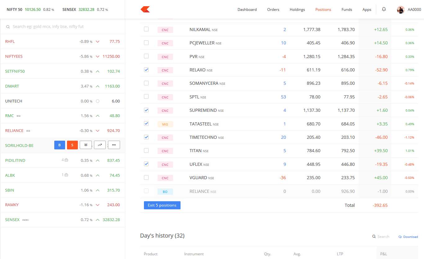Click the RELAXO P&L value -52.90
This screenshot has height=259, width=424.
(x=381, y=70)
